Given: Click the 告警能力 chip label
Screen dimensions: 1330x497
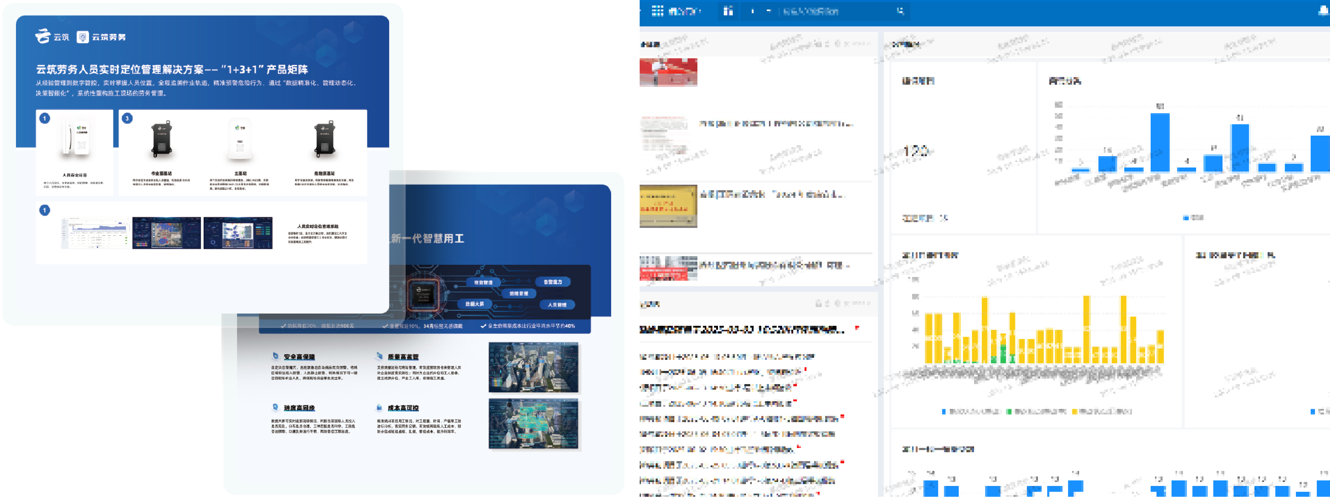Looking at the screenshot, I should [x=553, y=282].
